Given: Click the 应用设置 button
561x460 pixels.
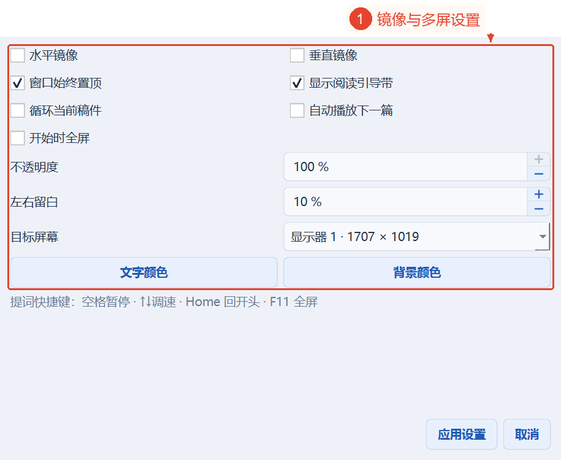Looking at the screenshot, I should tap(462, 434).
